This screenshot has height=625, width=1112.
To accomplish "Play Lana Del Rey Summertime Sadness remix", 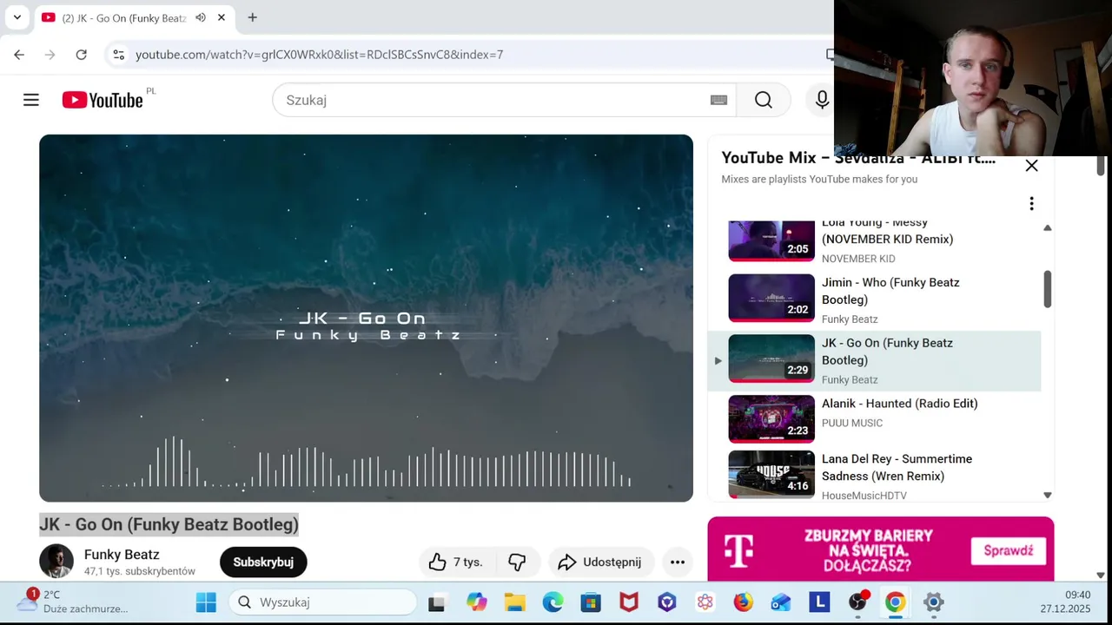I will [897, 467].
